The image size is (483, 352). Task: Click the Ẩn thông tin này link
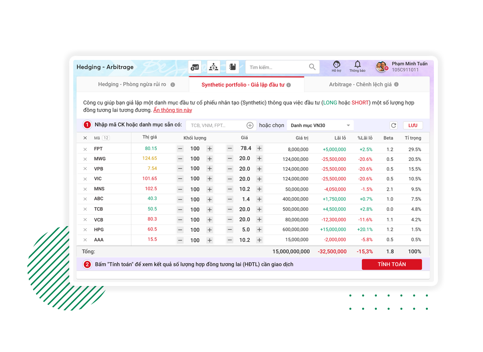[173, 110]
